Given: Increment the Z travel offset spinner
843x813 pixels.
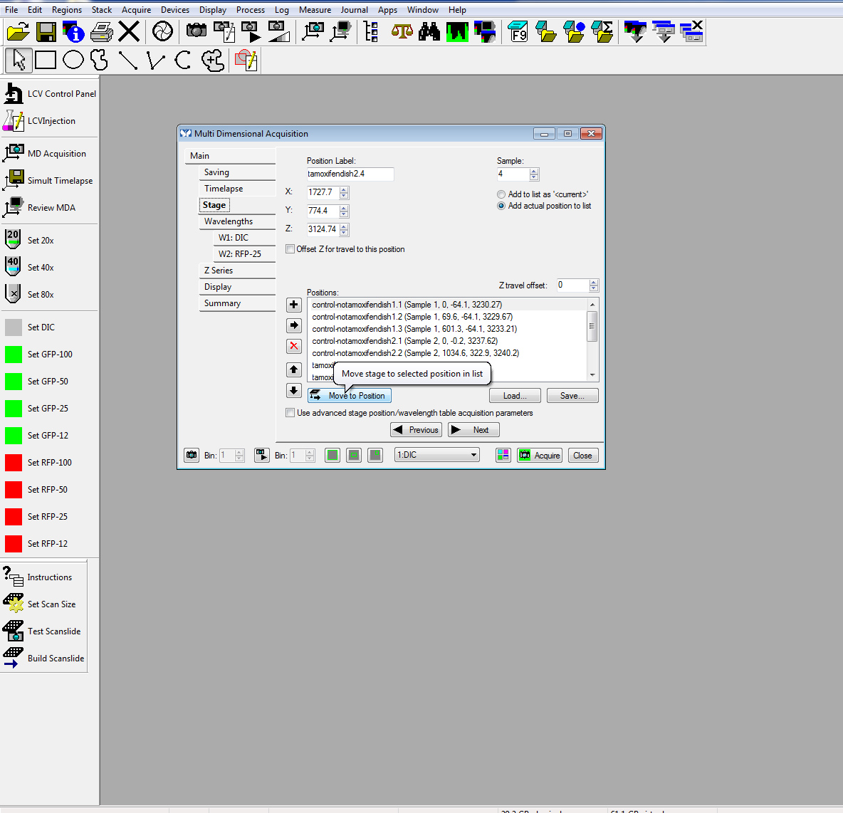Looking at the screenshot, I should (x=594, y=282).
